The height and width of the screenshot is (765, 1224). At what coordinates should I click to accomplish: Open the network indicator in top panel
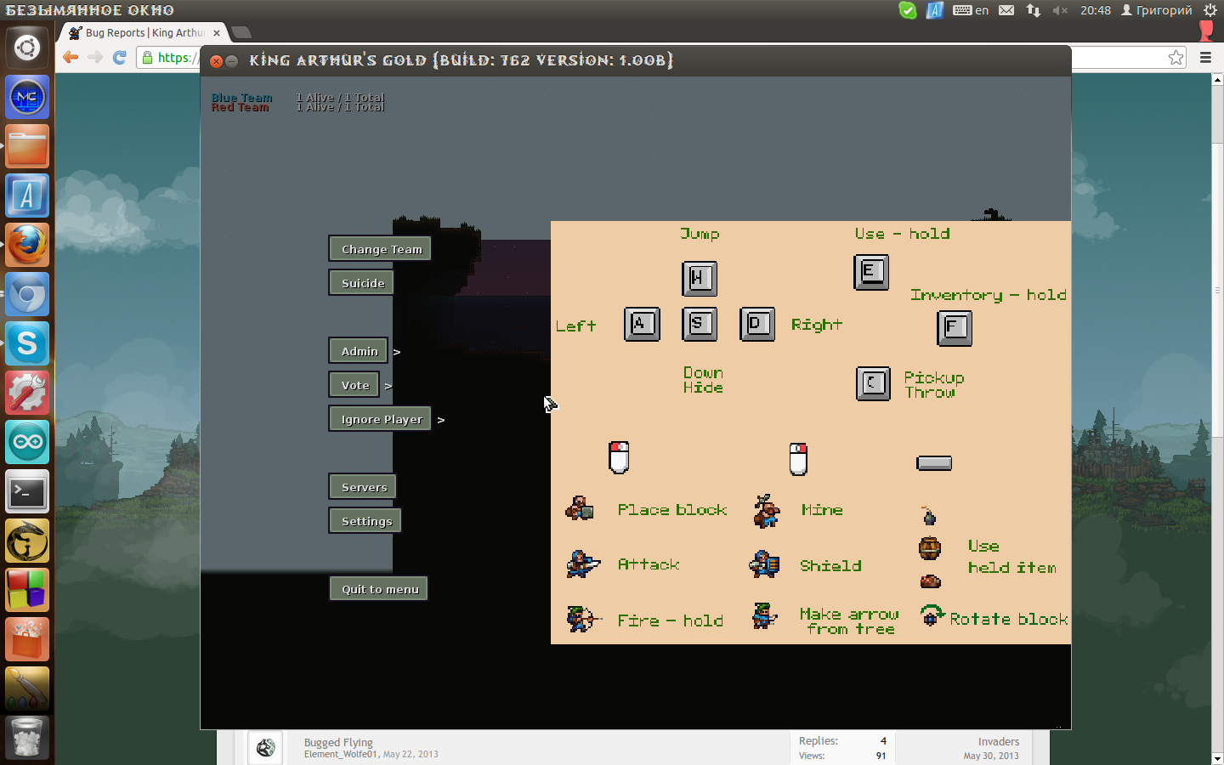[x=1034, y=10]
